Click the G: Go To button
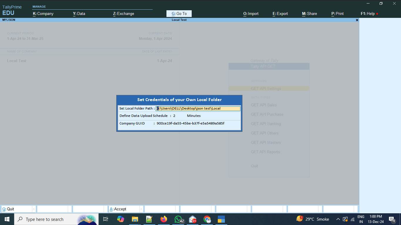 [x=179, y=13]
